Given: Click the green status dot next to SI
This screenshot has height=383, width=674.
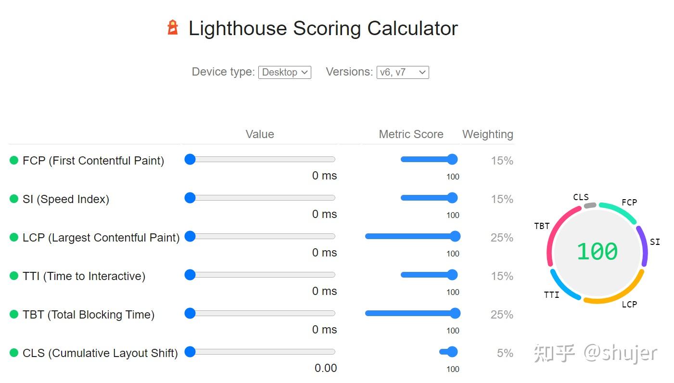Looking at the screenshot, I should (x=13, y=199).
